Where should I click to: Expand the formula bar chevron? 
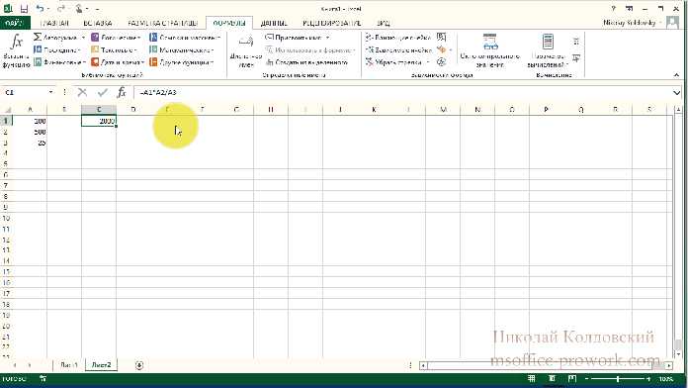pos(676,93)
